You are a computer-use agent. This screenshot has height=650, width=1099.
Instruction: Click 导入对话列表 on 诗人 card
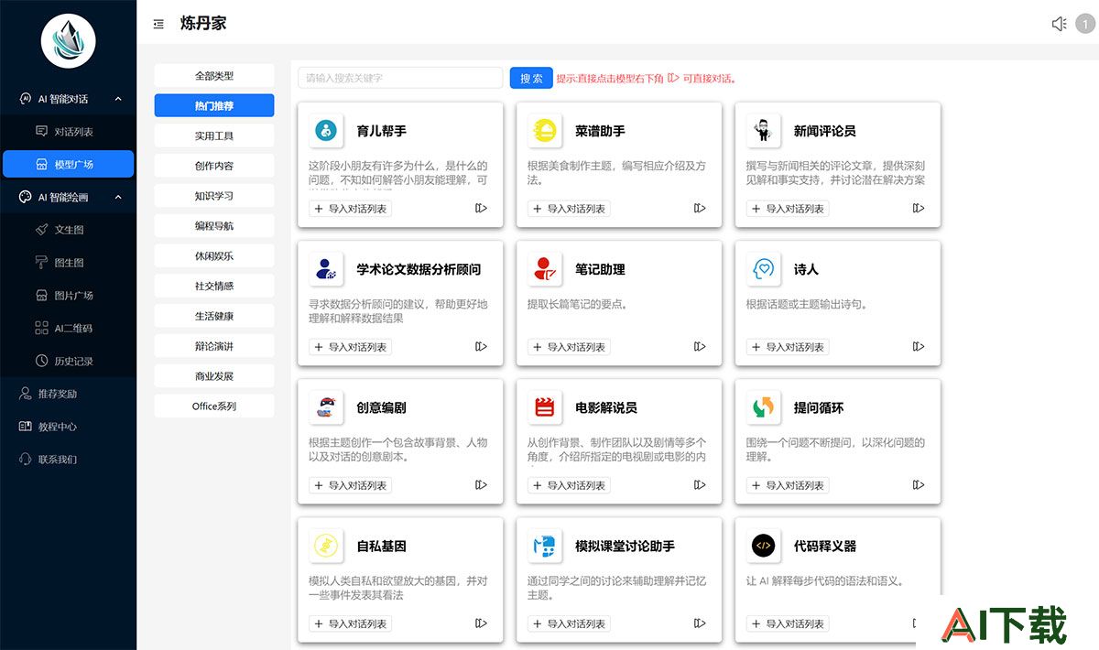click(x=788, y=347)
